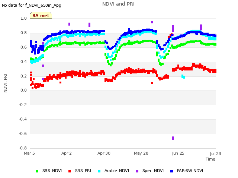238x178 pixels.
Task: Click the 0.8 y-axis tick label
Action: coord(23,33)
